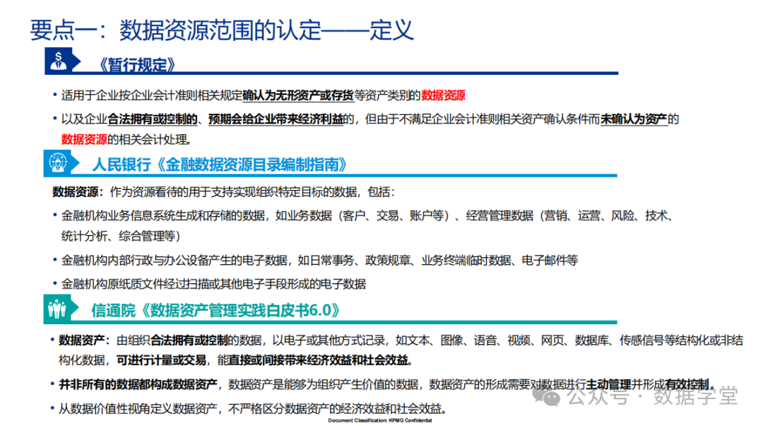
Task: Click red 数据资源 in first bullet
Action: click(443, 95)
